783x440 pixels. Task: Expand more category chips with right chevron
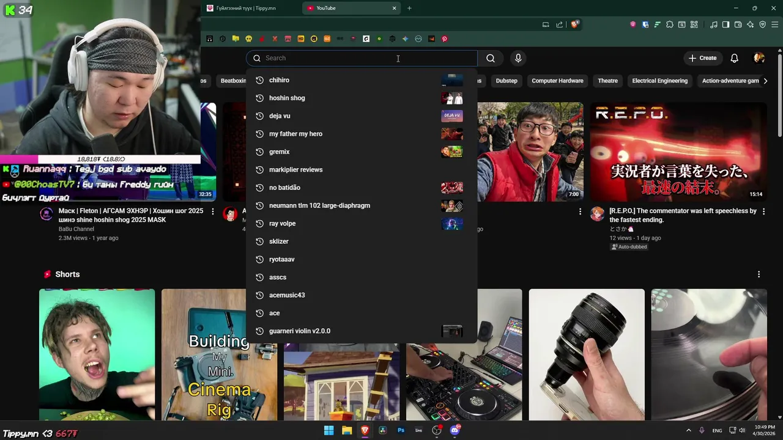765,81
